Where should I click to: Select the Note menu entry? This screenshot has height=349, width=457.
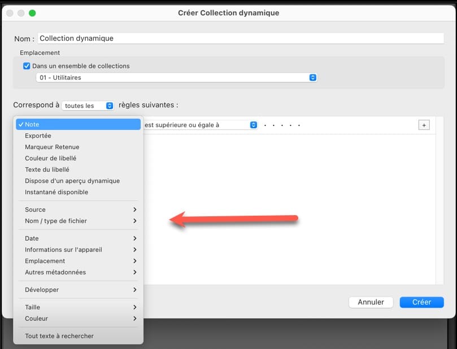[x=78, y=124]
